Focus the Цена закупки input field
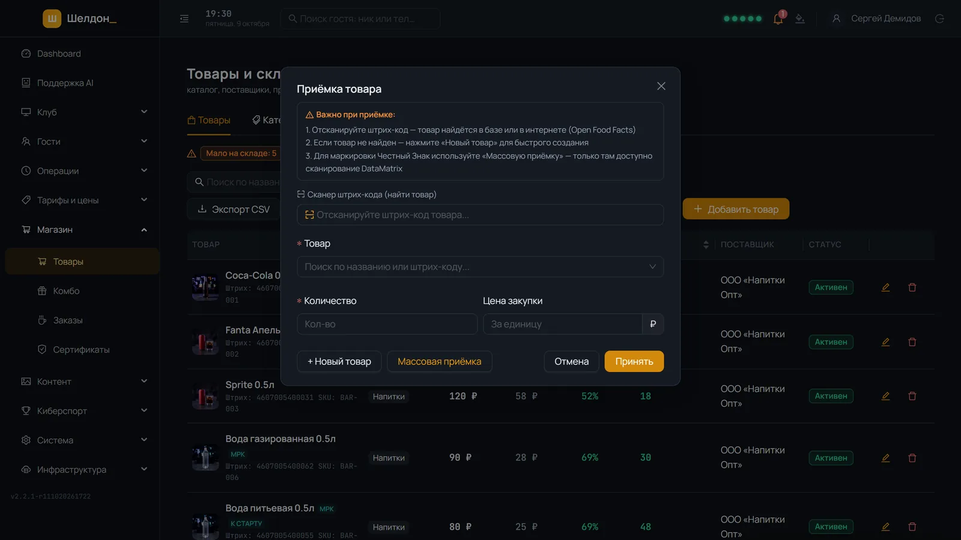The width and height of the screenshot is (961, 540). (563, 324)
